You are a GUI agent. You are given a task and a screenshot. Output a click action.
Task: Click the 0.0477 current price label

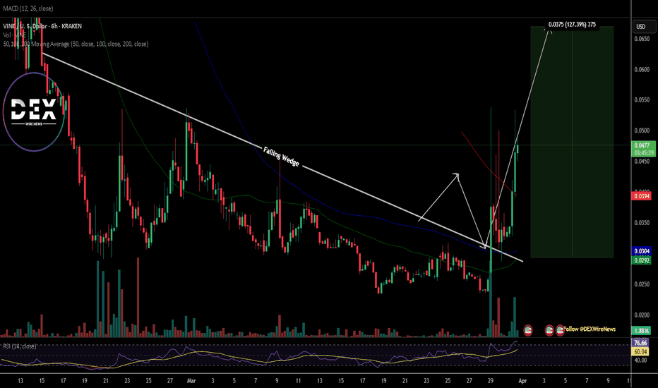(643, 149)
